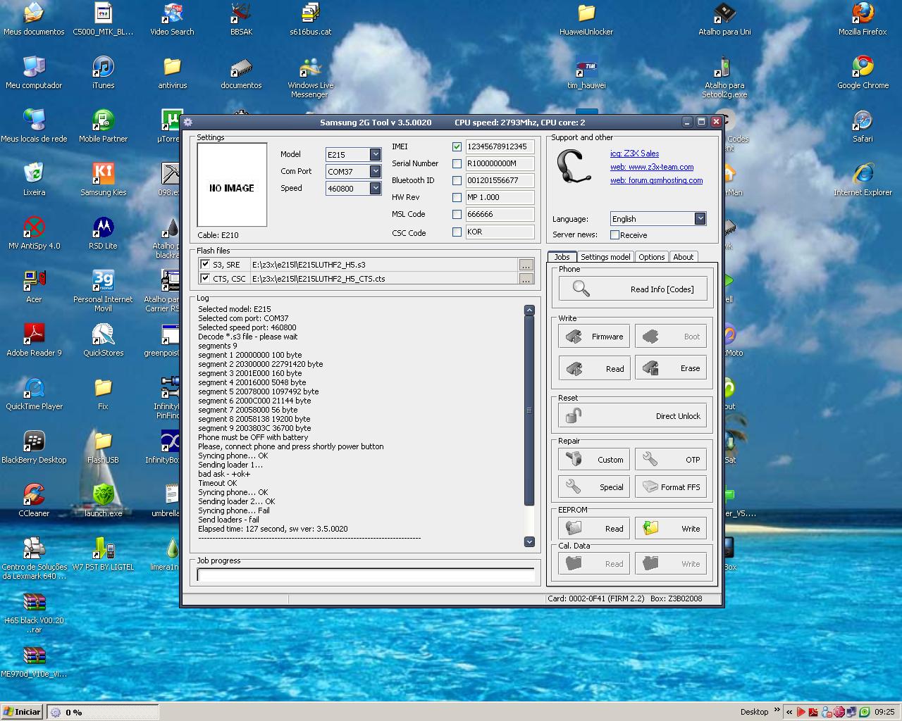The height and width of the screenshot is (721, 902).
Task: Open Adobe Reader 9 desktop icon
Action: pyautogui.click(x=34, y=340)
